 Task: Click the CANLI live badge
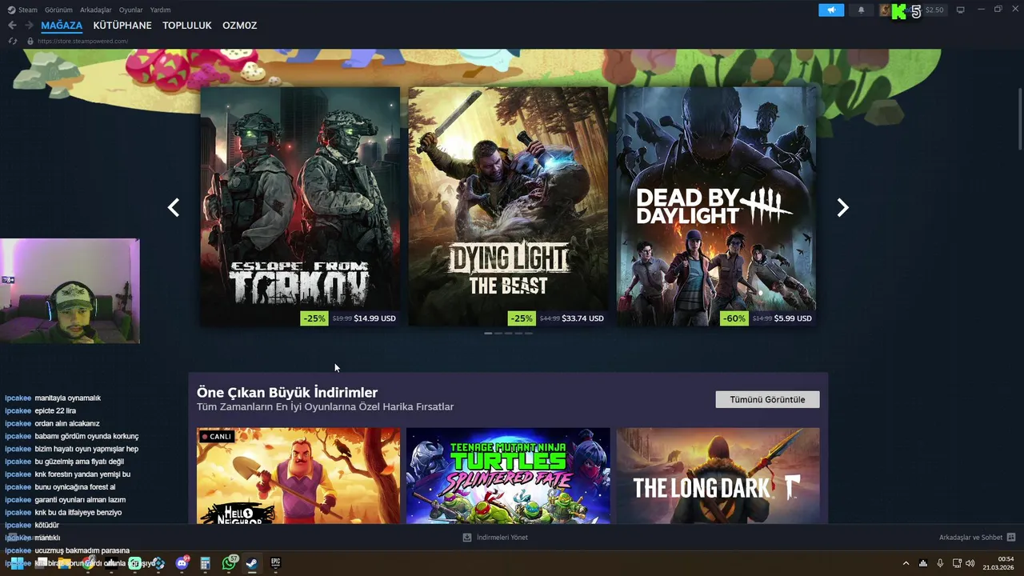click(x=216, y=437)
